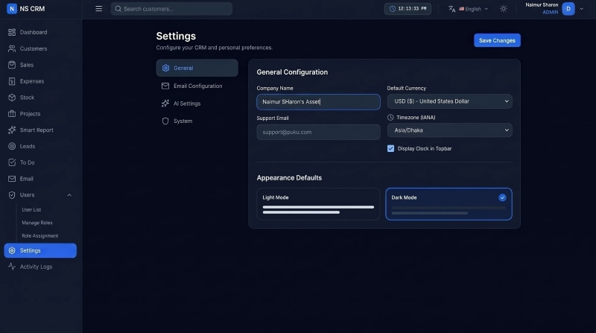
Task: Click the Company Name input field
Action: [319, 102]
